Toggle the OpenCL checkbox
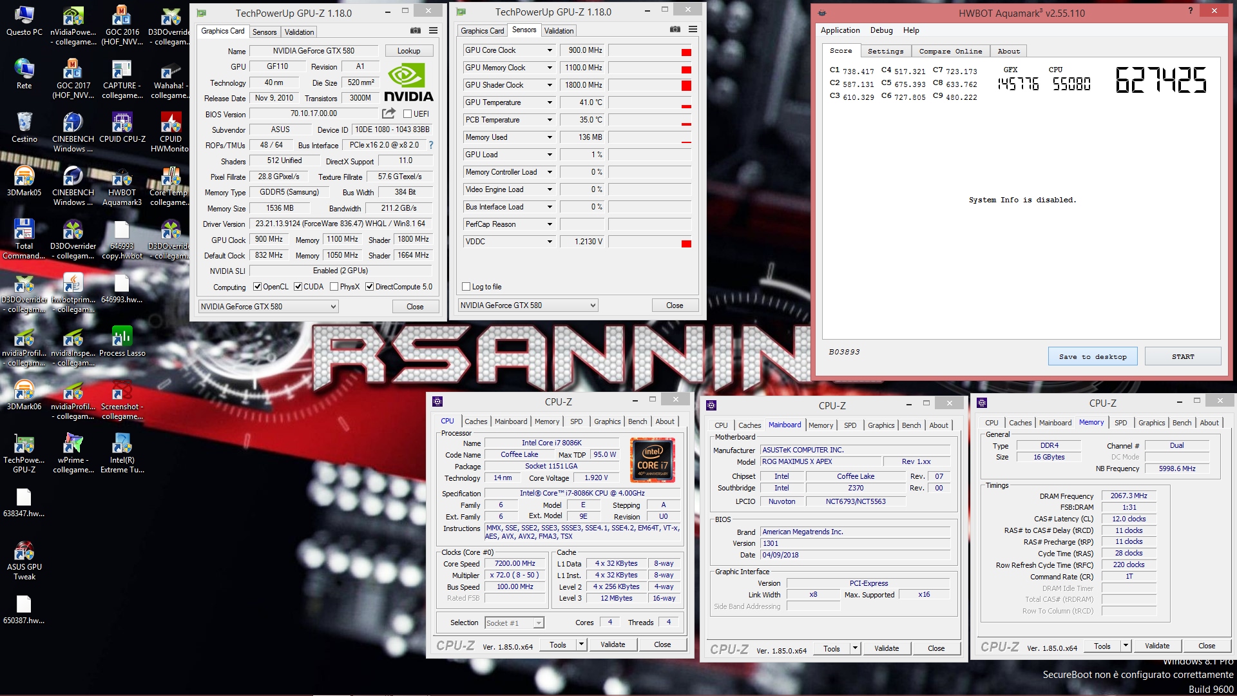 point(257,287)
